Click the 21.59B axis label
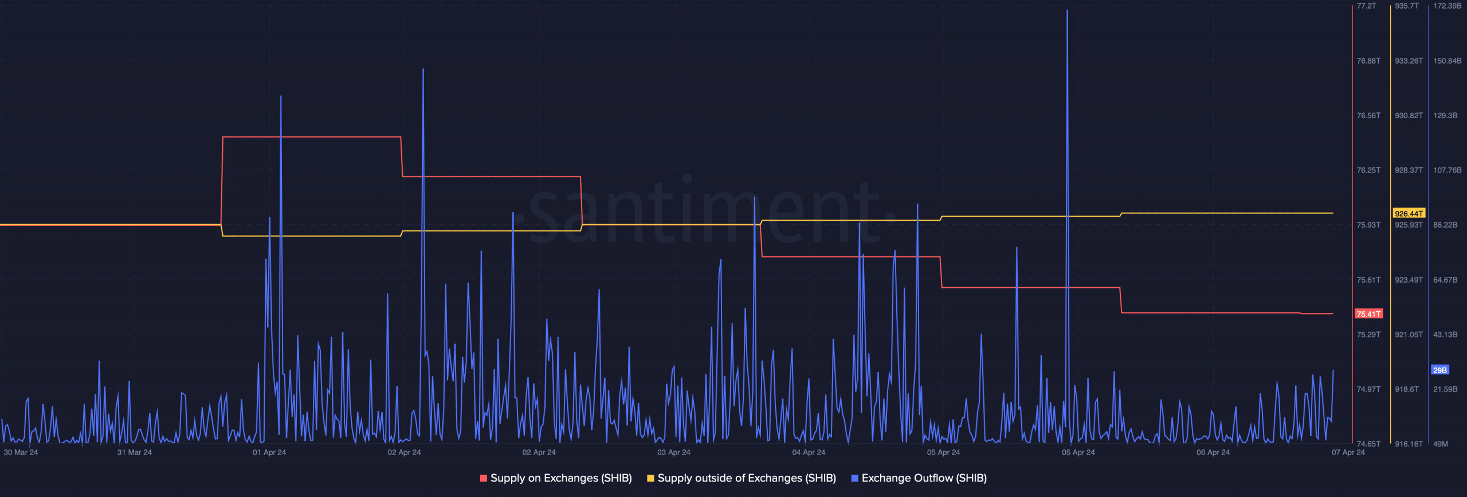1467x497 pixels. coord(1445,389)
